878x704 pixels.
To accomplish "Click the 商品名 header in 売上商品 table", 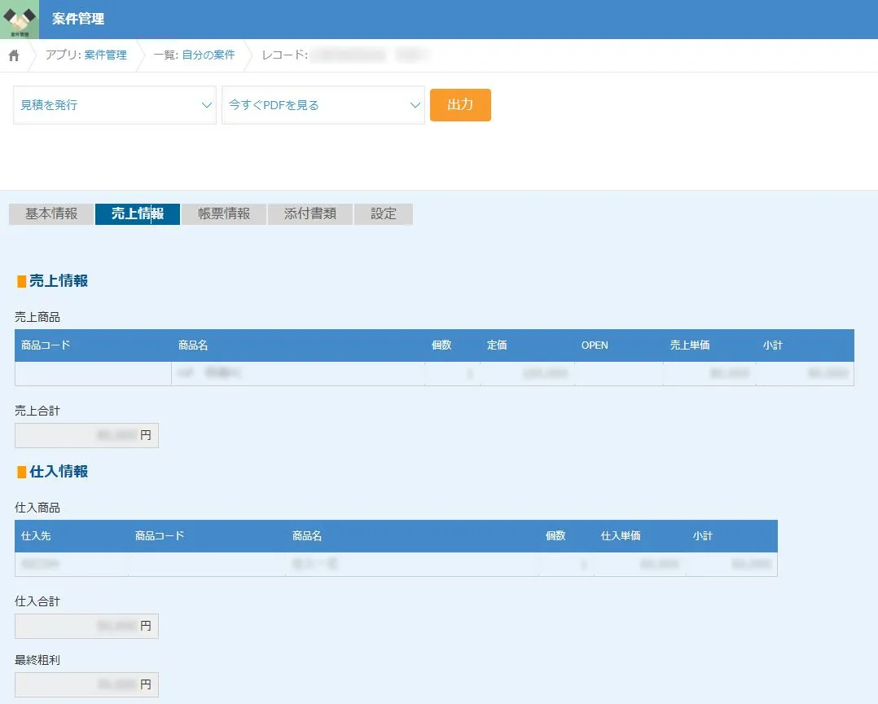I will pyautogui.click(x=193, y=345).
